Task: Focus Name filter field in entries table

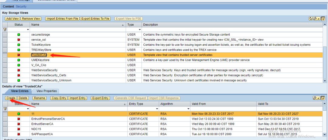Action: 79,109
